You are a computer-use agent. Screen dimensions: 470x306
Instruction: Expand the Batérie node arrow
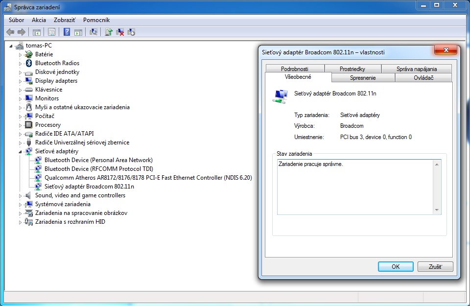pyautogui.click(x=20, y=55)
